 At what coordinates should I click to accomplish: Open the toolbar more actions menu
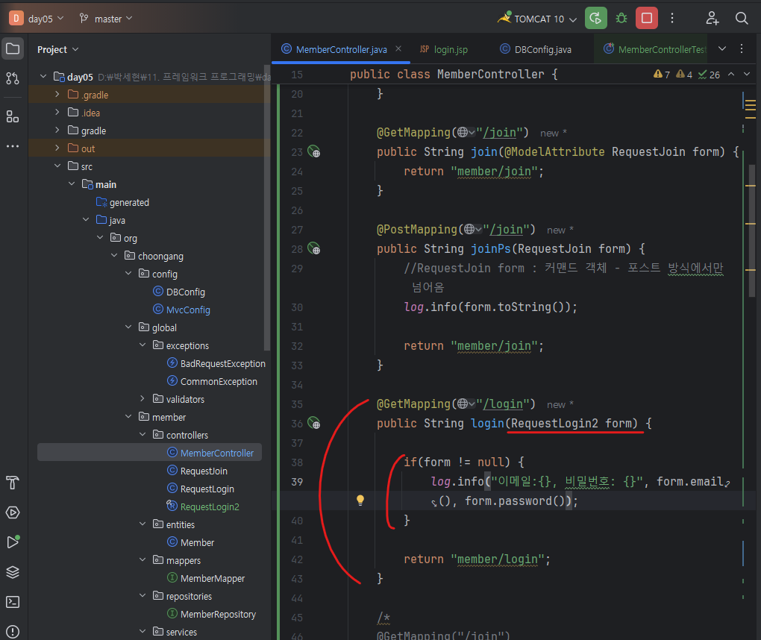coord(672,19)
